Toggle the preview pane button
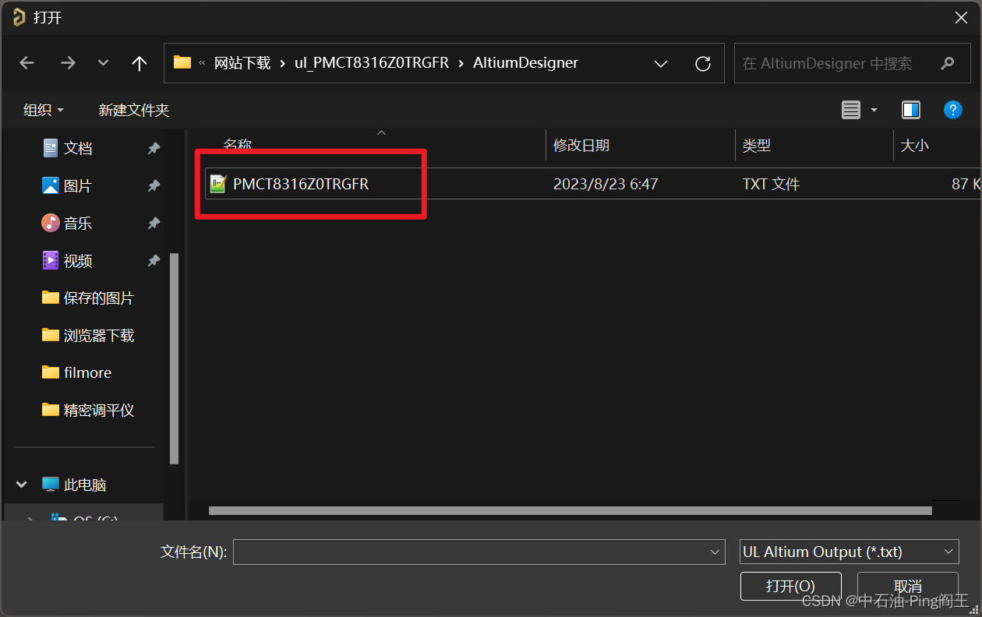 [x=911, y=110]
